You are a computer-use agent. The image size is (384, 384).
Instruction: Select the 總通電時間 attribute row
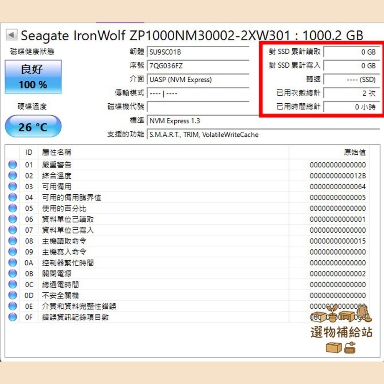pyautogui.click(x=187, y=284)
